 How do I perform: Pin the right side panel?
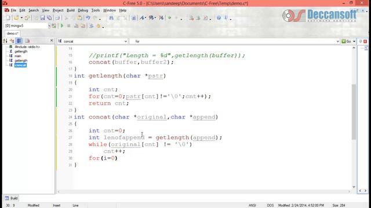[361, 41]
